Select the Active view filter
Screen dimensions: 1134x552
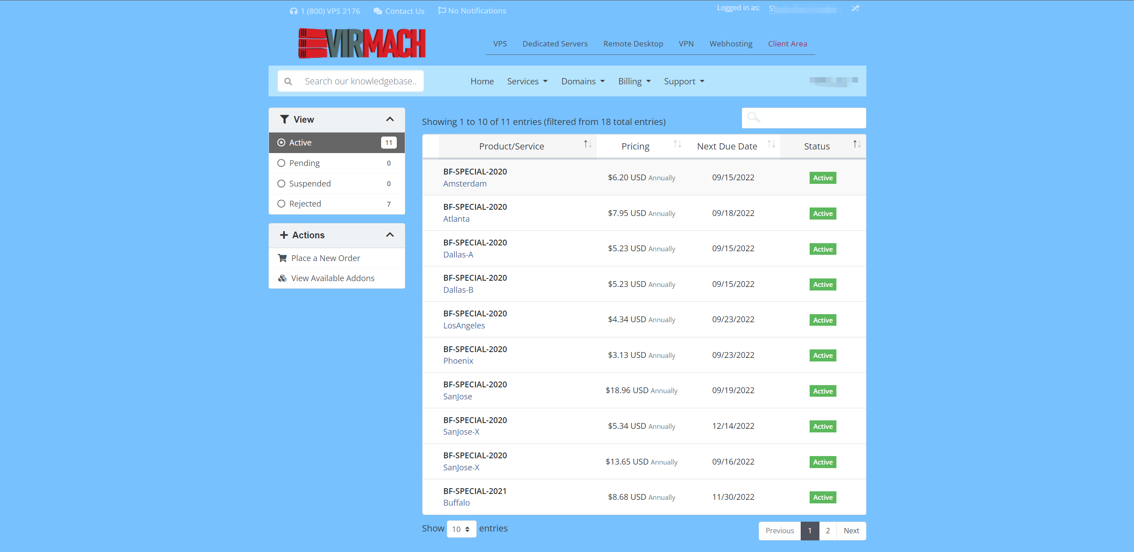[337, 142]
